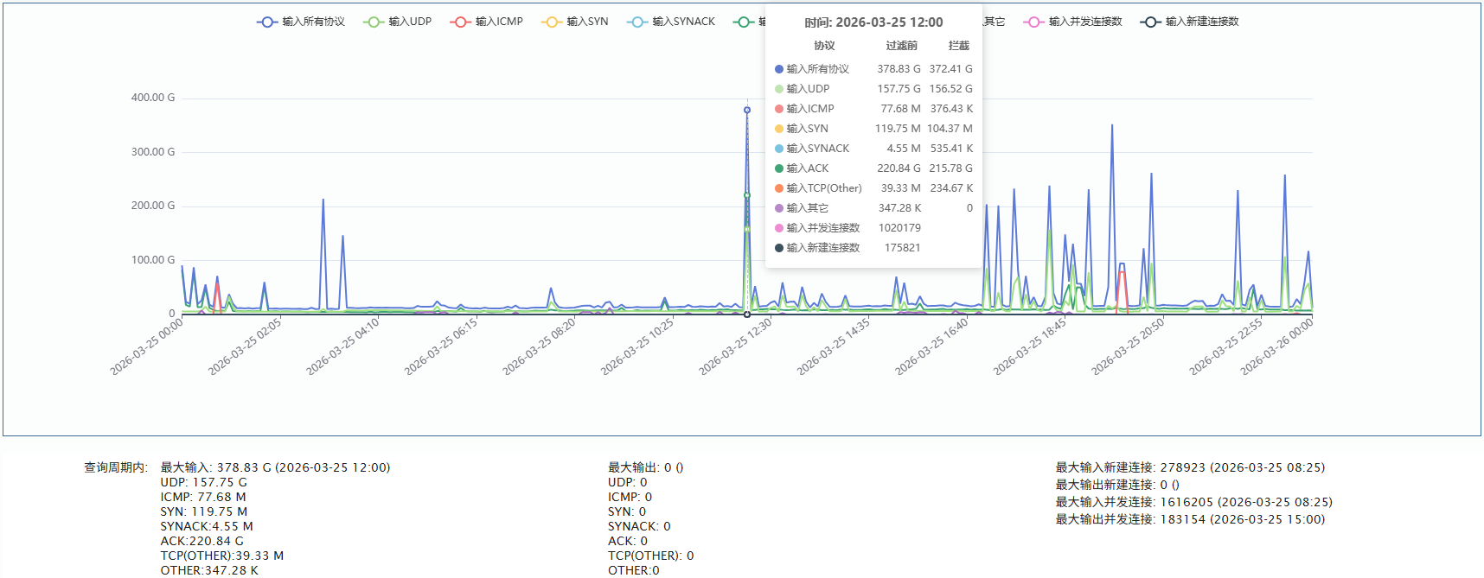Click the dark 输入新建连接数 legend marker
This screenshot has height=578, width=1484.
[x=1150, y=22]
